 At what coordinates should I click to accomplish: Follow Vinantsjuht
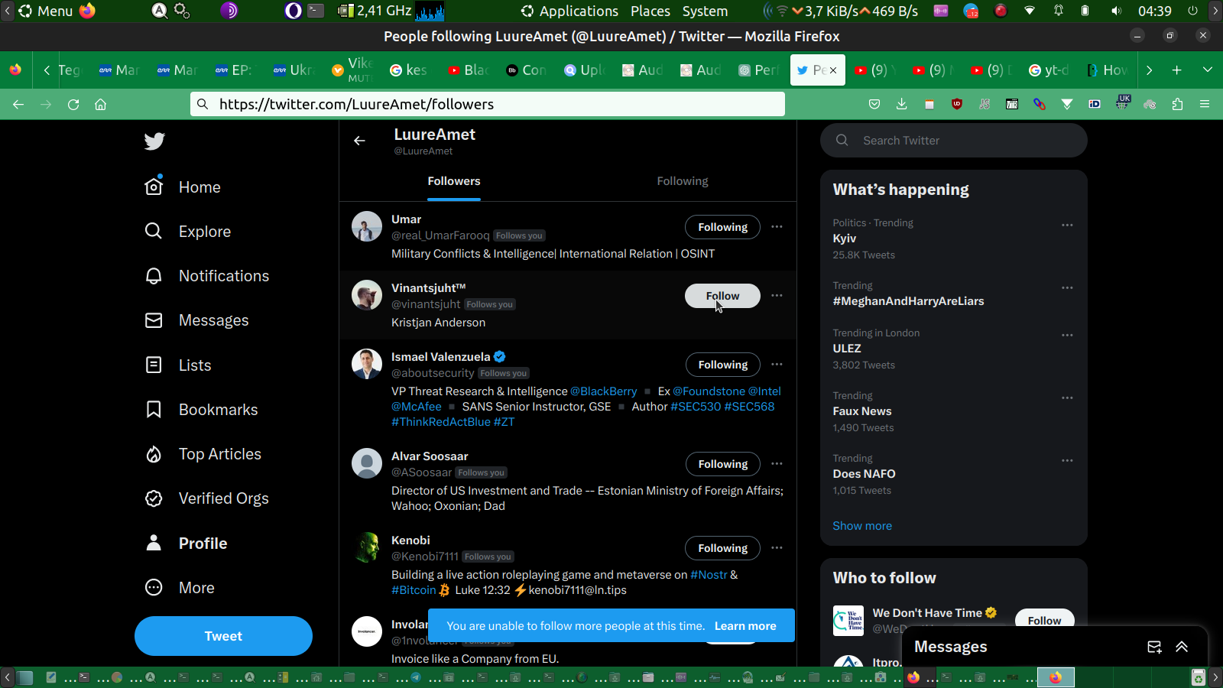722,296
